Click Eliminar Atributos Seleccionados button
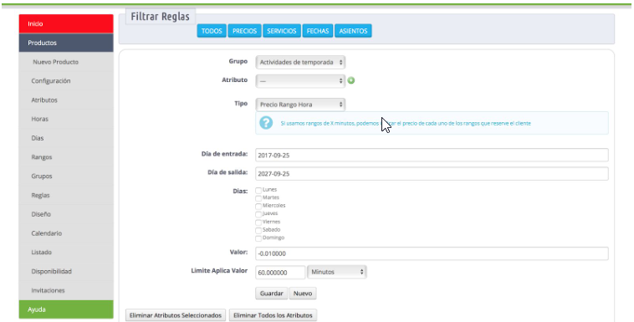 click(176, 315)
